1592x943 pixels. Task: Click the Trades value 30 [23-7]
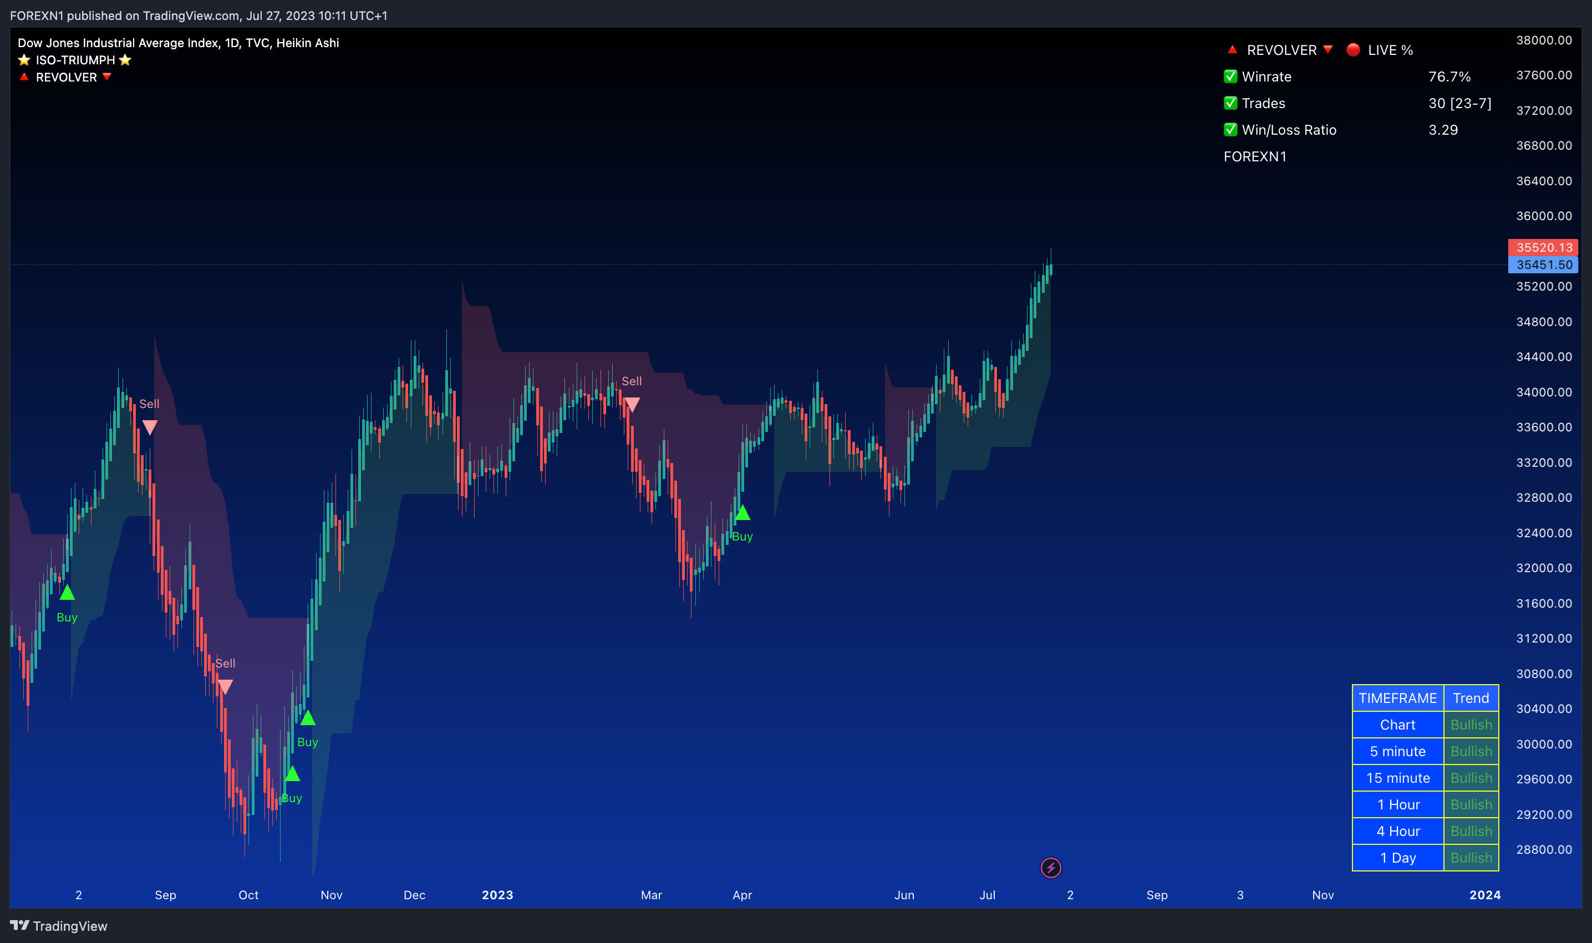point(1460,104)
